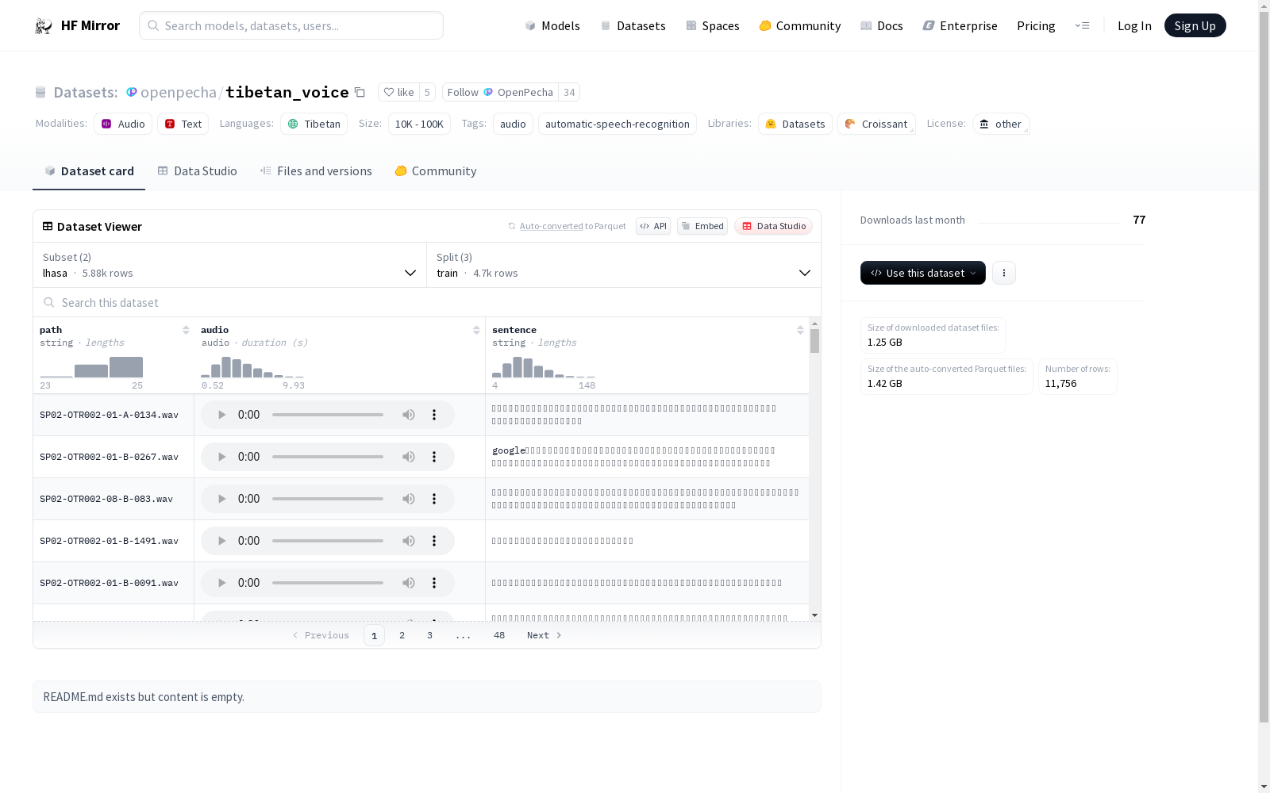Screen dimensions: 1270x793
Task: Mute audio in SP02-OTR002-01-B-1491.wav row
Action: (x=408, y=541)
